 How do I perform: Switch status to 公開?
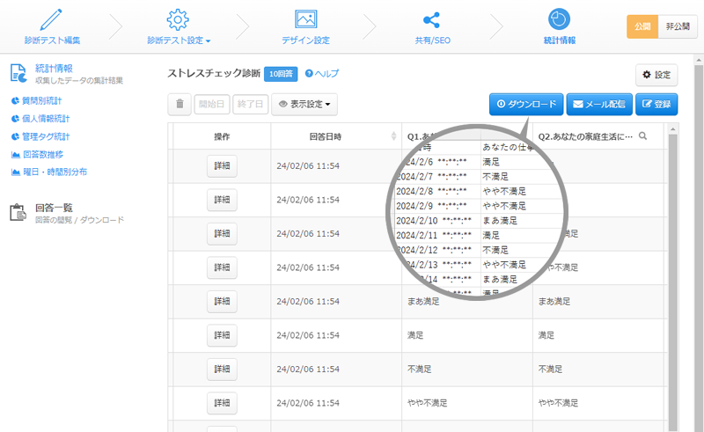coord(642,26)
